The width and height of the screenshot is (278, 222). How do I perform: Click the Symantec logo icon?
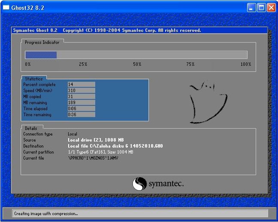click(140, 184)
